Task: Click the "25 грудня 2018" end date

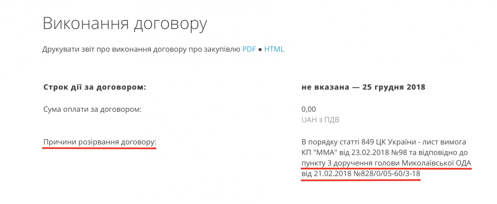Action: point(394,87)
